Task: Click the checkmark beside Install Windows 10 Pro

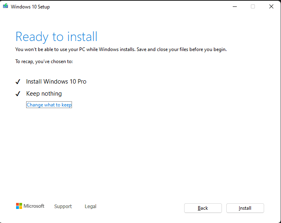Action: [18, 82]
